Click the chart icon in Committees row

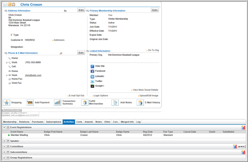tap(235, 147)
